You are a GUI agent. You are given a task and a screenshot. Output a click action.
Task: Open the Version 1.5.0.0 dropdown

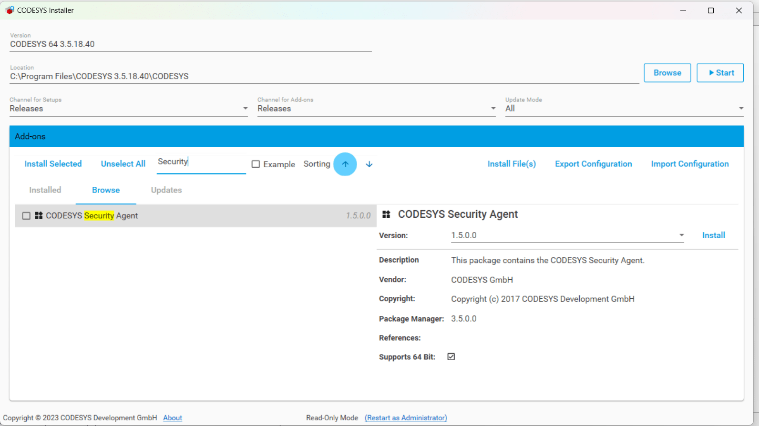(x=567, y=235)
